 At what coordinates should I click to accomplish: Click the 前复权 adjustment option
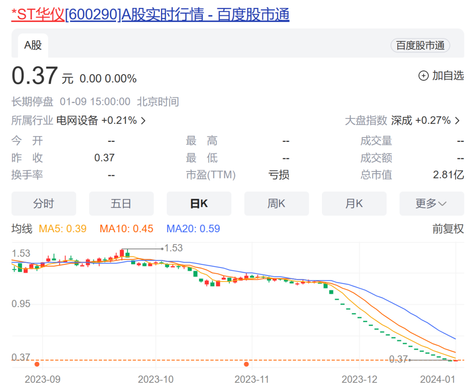448,229
